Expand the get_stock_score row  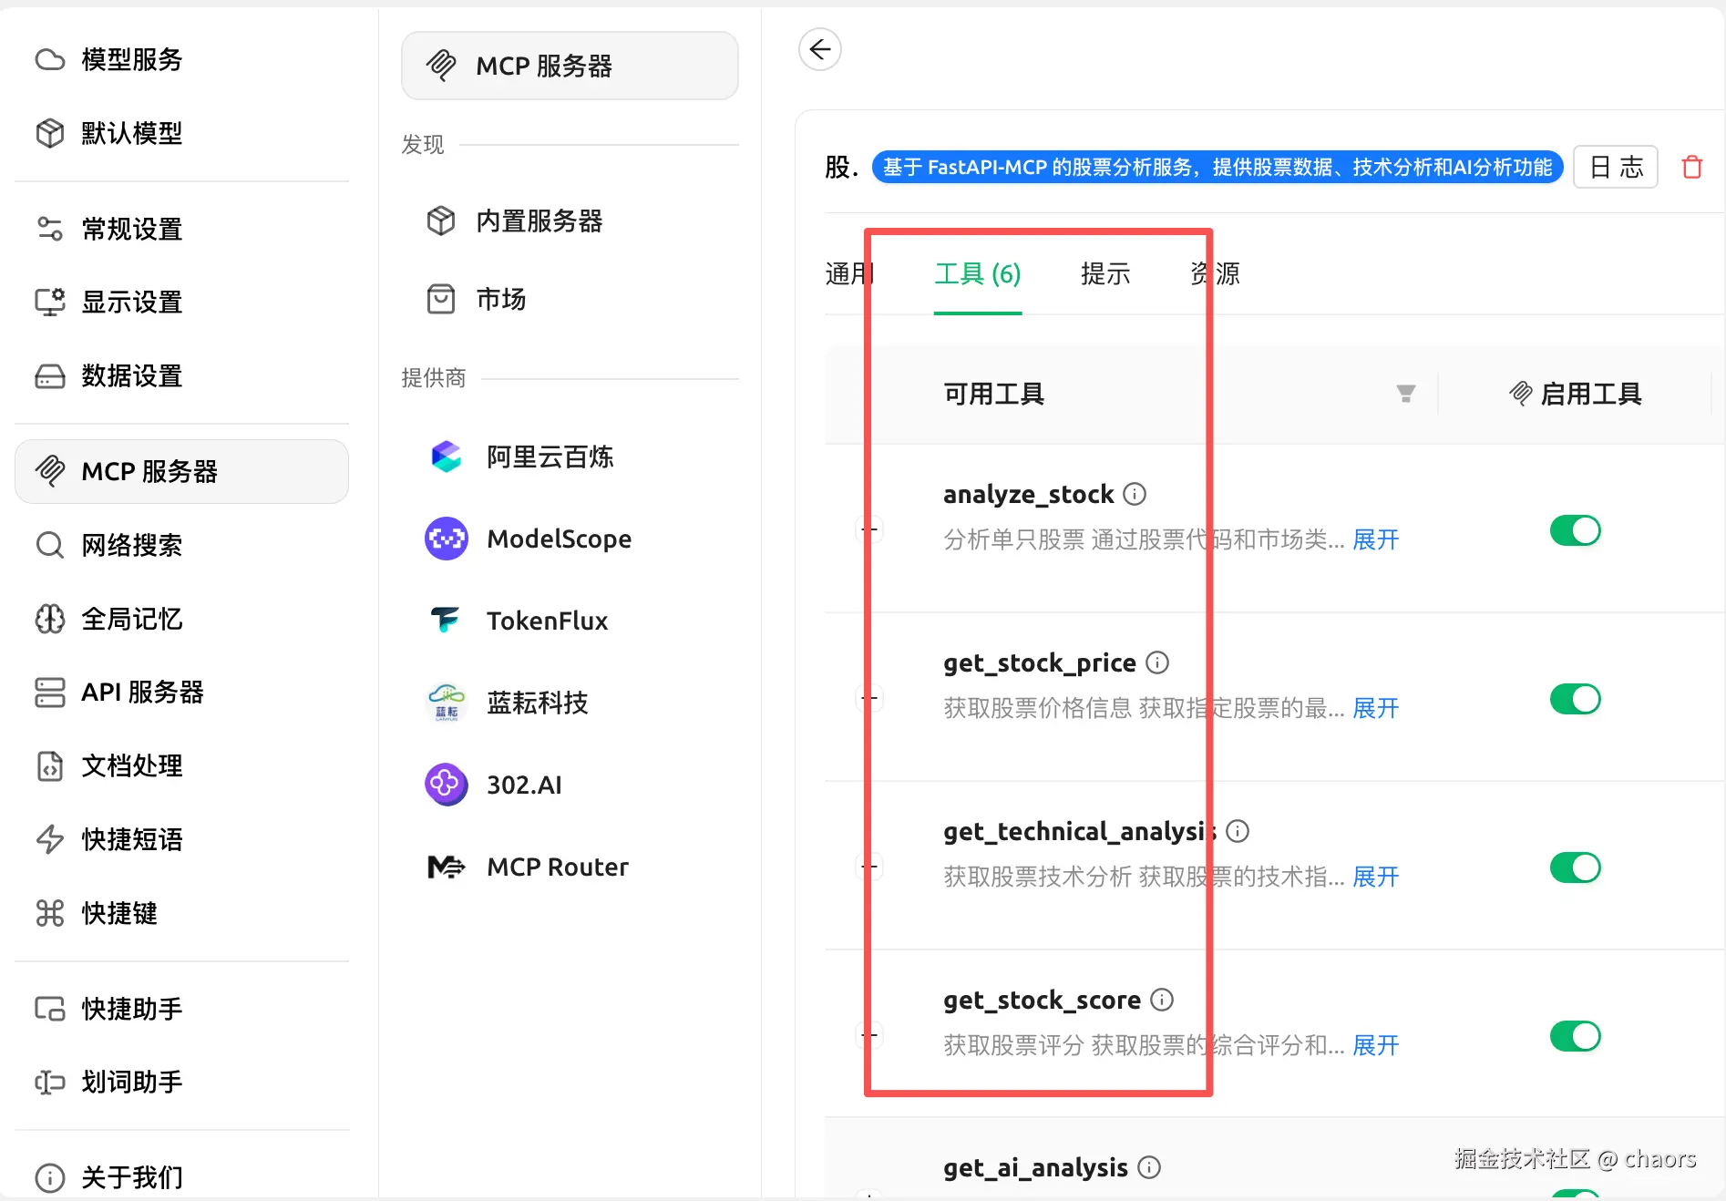point(870,1034)
